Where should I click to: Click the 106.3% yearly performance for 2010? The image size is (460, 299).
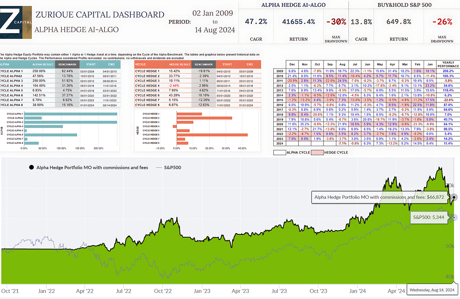click(448, 76)
